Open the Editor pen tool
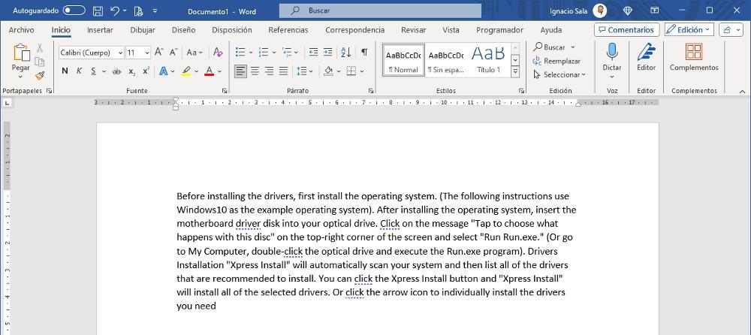Screen dimensions: 751x335 tap(646, 56)
